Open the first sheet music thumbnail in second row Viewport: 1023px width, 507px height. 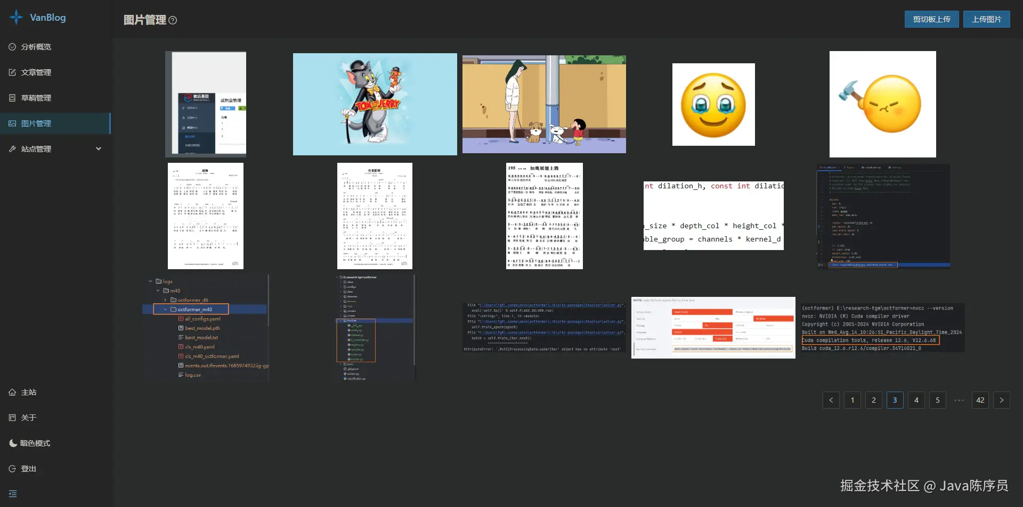pyautogui.click(x=206, y=216)
